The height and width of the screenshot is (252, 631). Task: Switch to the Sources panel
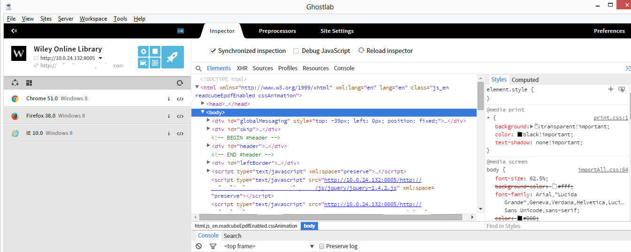pos(263,68)
